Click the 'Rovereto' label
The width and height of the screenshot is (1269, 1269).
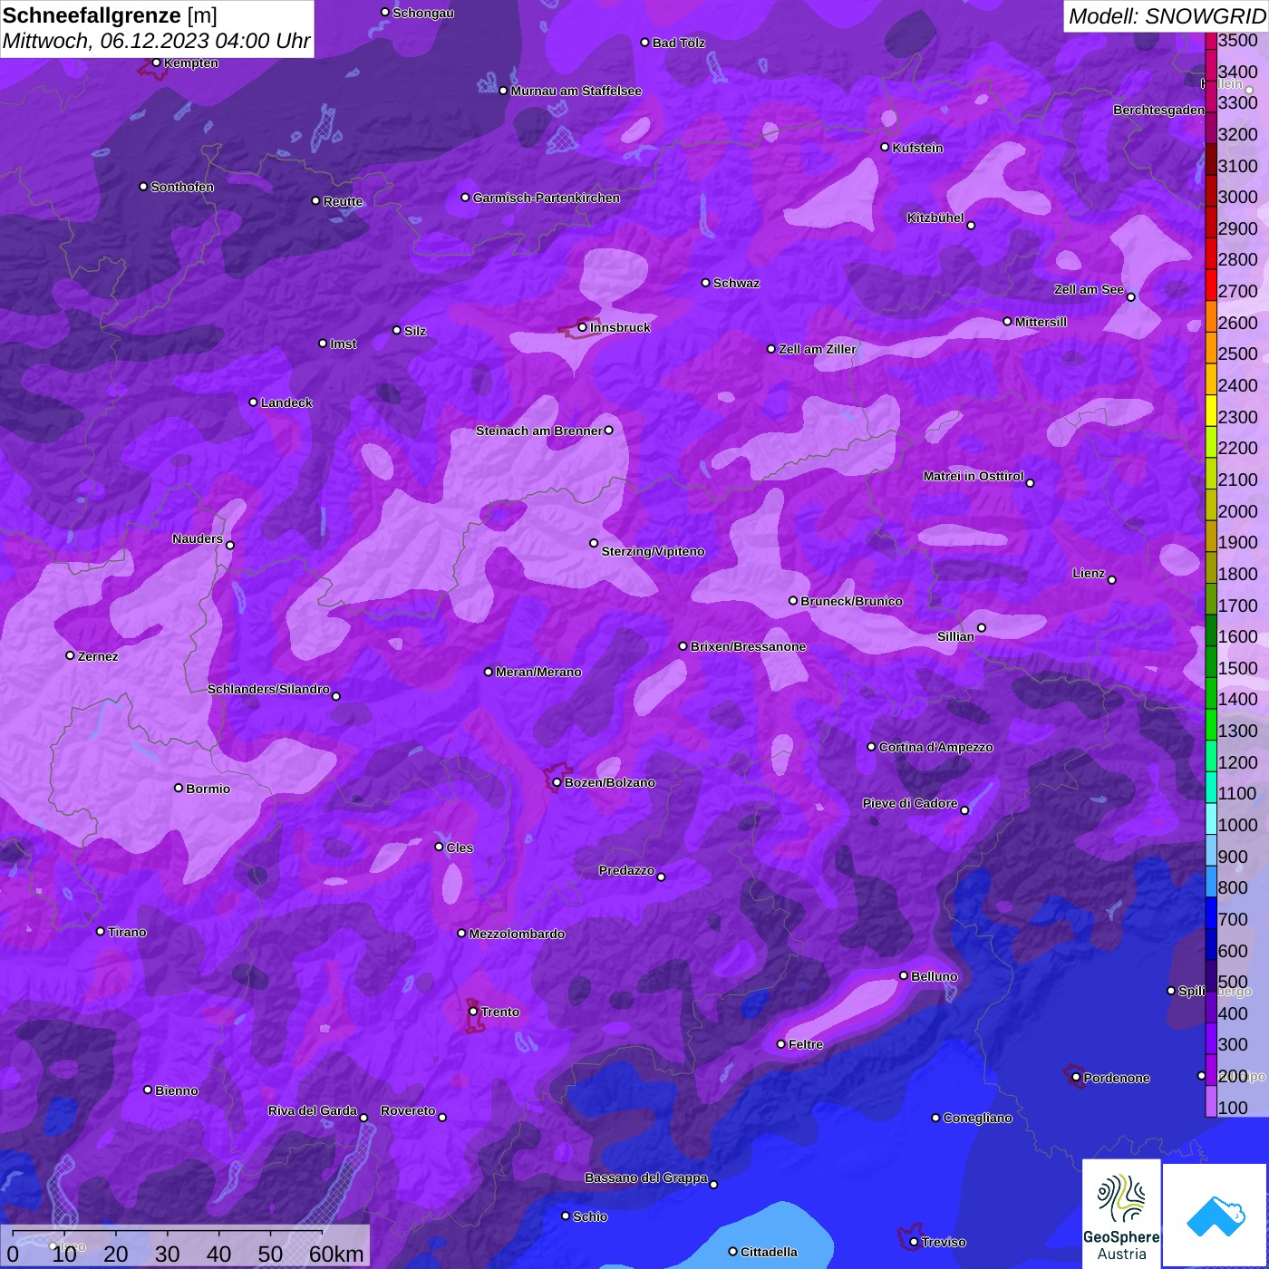pos(408,1110)
